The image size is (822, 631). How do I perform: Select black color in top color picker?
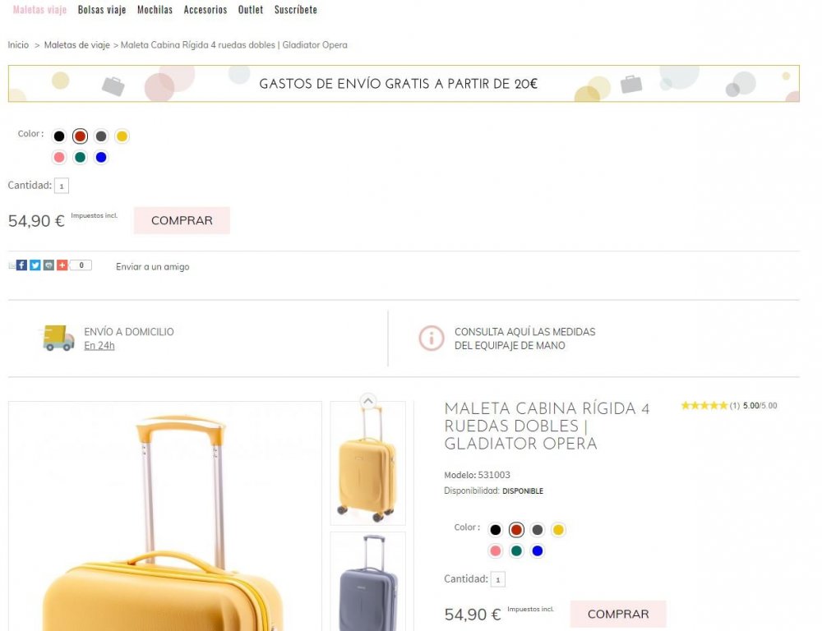coord(59,136)
